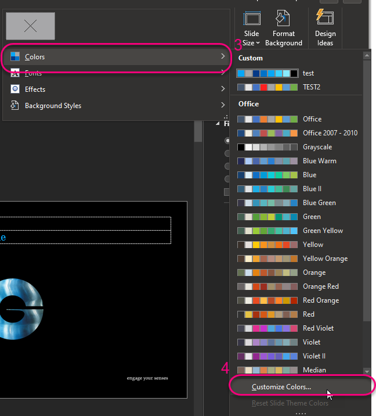Click the Colors menu icon
This screenshot has width=376, height=416.
[x=15, y=56]
